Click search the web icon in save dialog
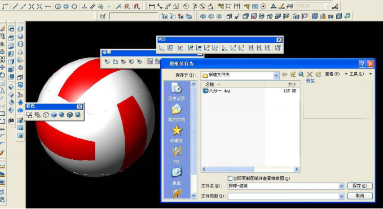The image size is (383, 209). pos(301,74)
